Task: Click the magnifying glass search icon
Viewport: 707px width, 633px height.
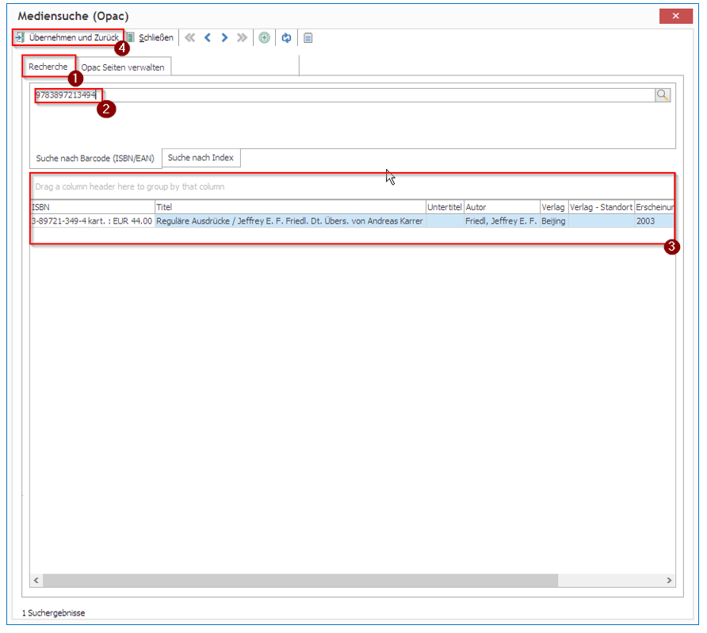Action: pyautogui.click(x=663, y=94)
